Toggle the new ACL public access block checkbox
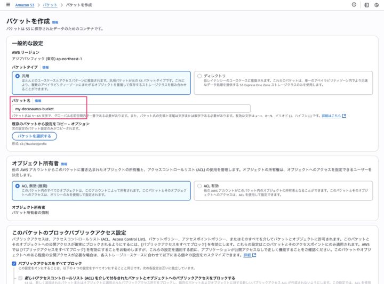Viewport: 384px width, 284px height. click(20, 278)
